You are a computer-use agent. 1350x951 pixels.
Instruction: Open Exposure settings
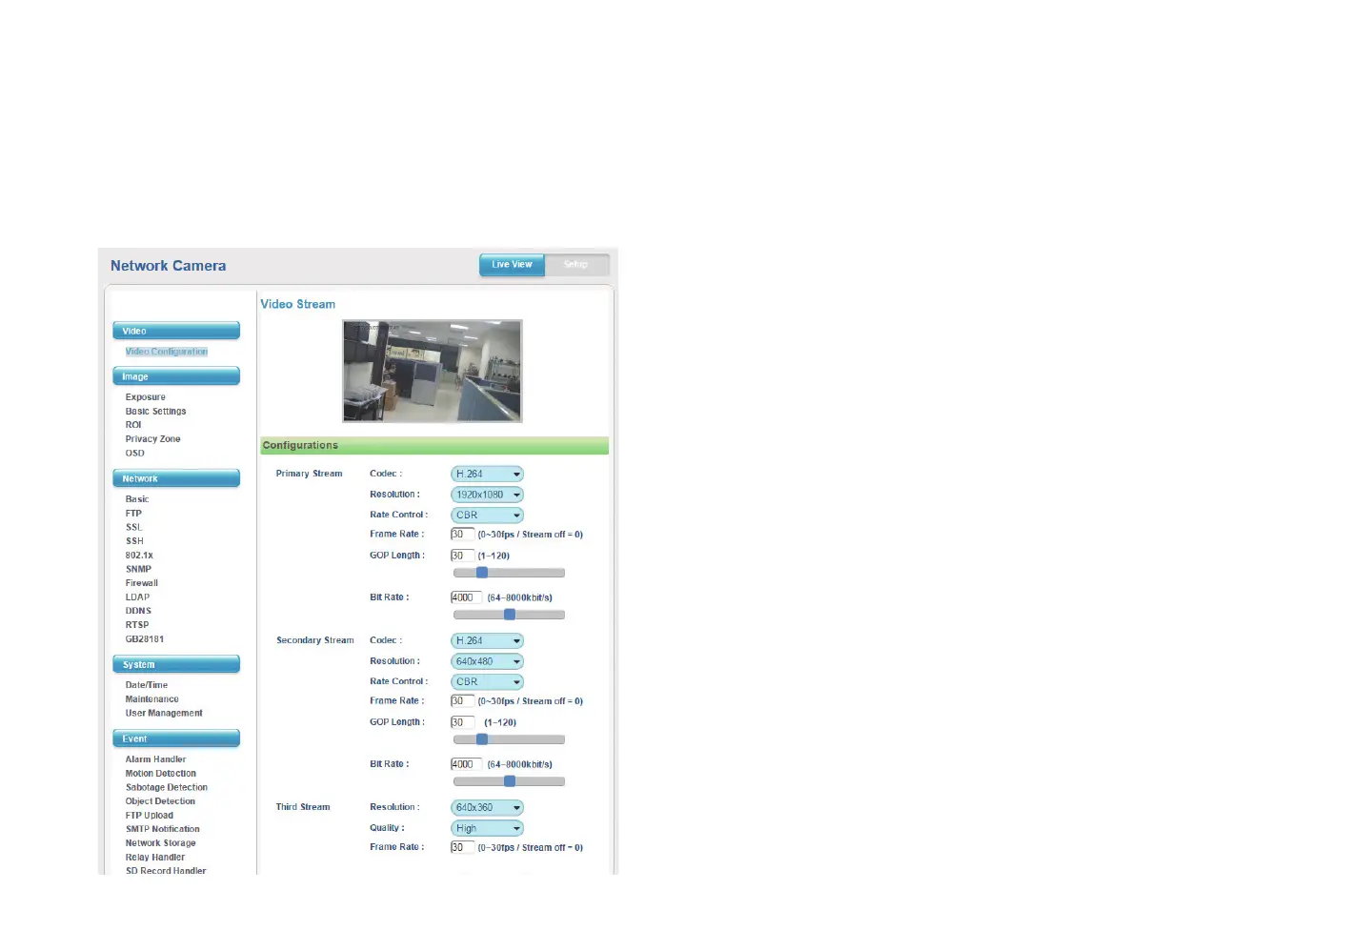click(146, 397)
